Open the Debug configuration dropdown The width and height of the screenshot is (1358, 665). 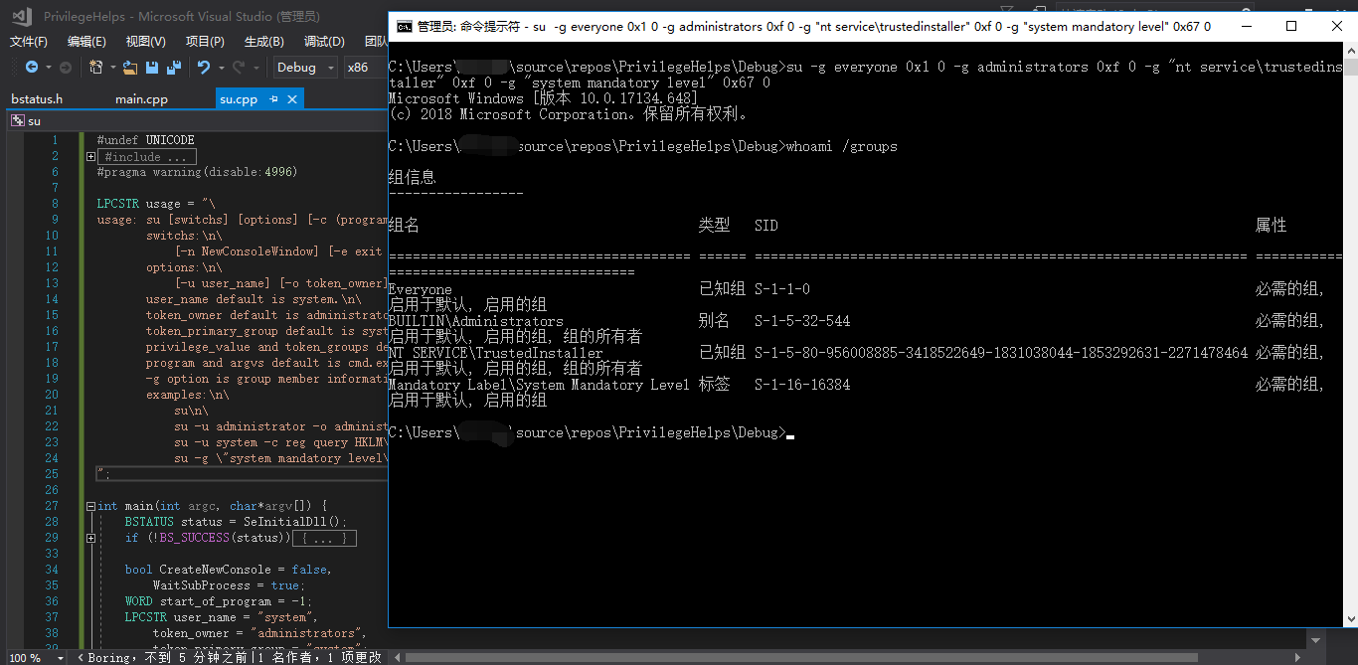click(305, 68)
